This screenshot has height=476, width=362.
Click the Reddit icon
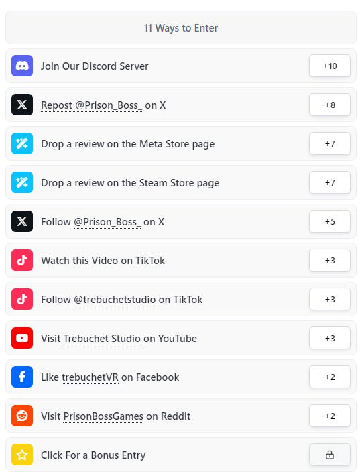(x=22, y=415)
